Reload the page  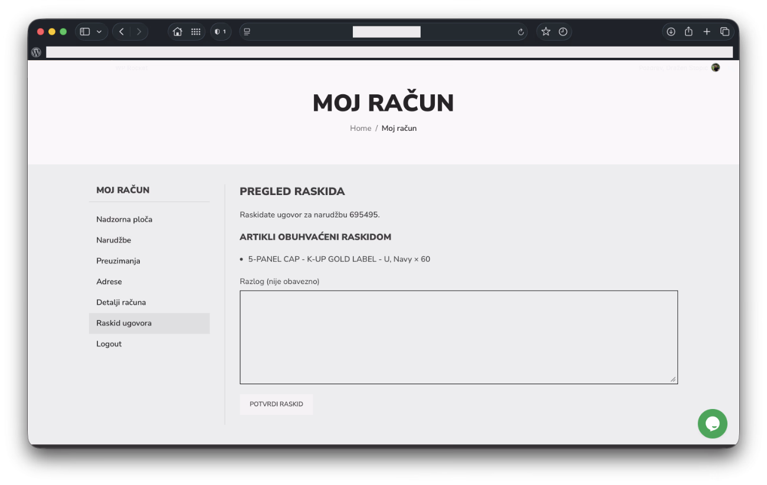coord(521,32)
